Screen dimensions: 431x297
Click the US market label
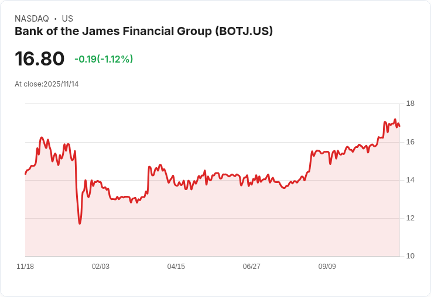[67, 19]
